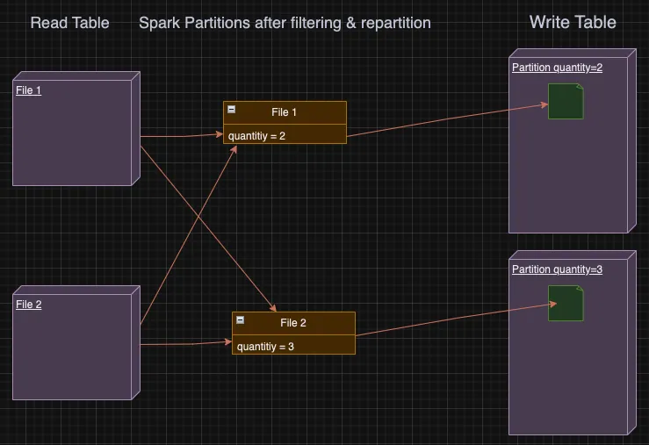Click the File 2 underlined label
The height and width of the screenshot is (445, 649).
pyautogui.click(x=29, y=305)
